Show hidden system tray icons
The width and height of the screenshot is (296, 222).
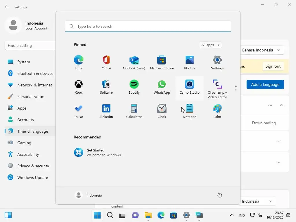[x=232, y=215]
